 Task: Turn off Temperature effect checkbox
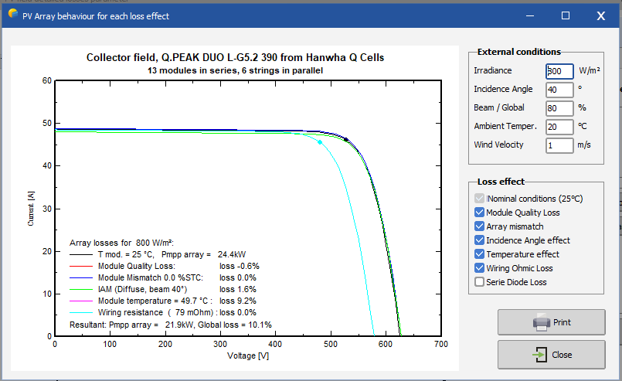(479, 254)
